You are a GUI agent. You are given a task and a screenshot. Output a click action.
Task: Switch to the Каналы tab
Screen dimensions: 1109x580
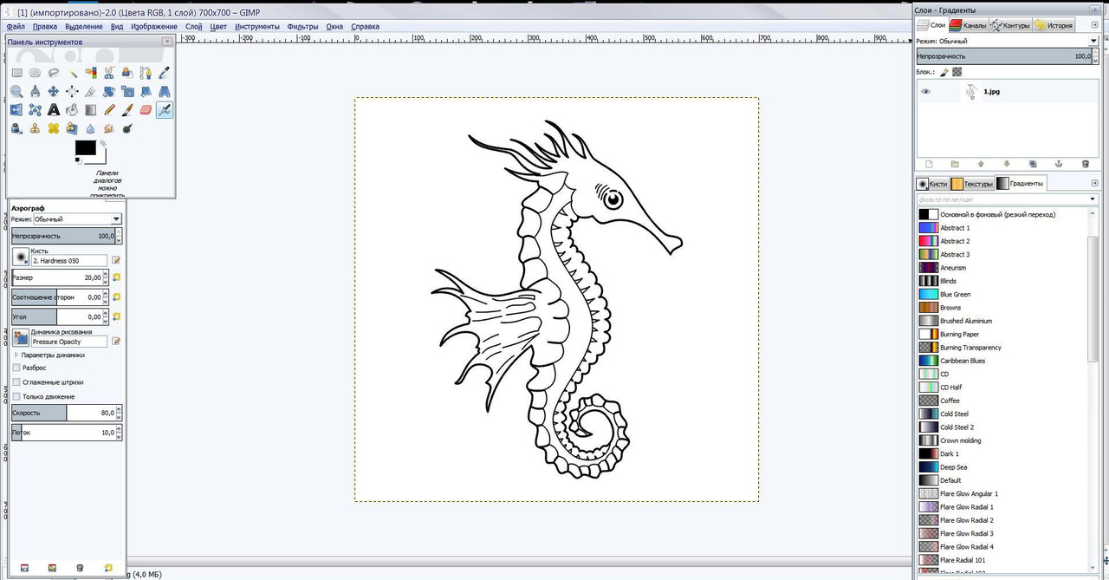pos(968,25)
